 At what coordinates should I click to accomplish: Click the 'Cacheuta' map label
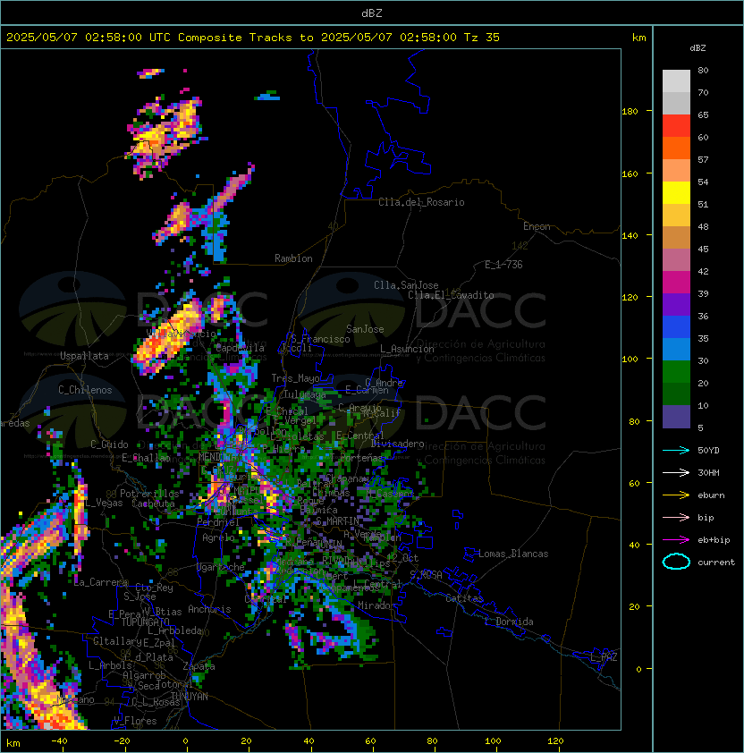coord(153,503)
